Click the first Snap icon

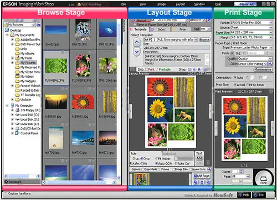click(189, 69)
